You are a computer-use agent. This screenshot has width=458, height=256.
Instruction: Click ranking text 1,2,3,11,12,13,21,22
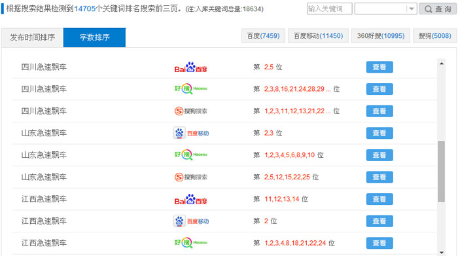click(297, 111)
